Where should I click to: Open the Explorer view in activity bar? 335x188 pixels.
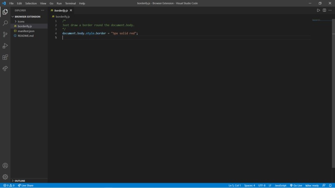click(x=5, y=12)
